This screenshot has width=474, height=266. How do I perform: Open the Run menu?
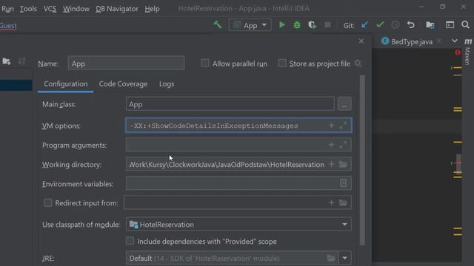click(7, 9)
